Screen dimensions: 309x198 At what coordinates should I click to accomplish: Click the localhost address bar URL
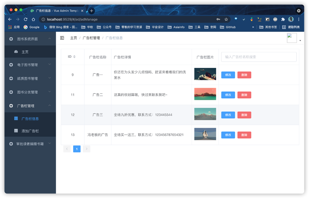coord(72,19)
